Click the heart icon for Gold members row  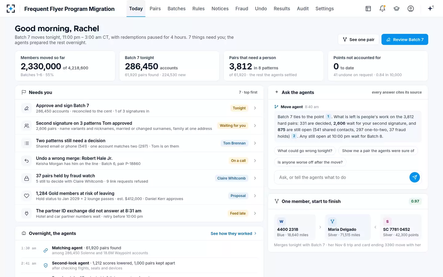point(27,196)
